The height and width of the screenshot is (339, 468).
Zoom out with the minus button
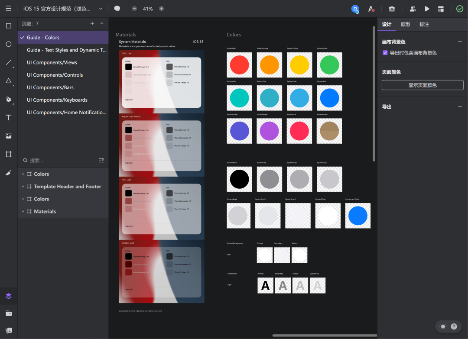[135, 9]
